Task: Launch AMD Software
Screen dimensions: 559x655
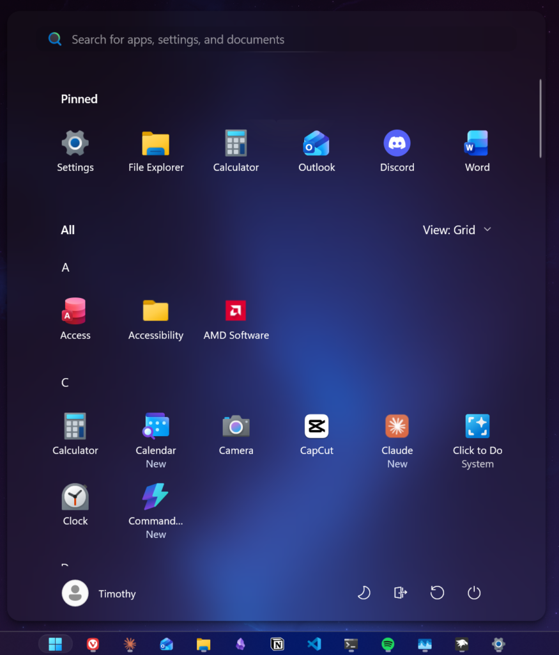Action: point(236,319)
